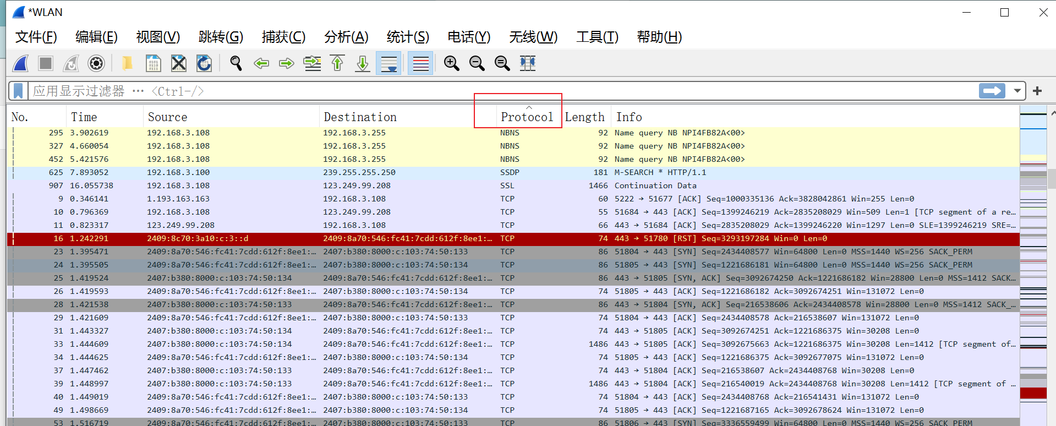Open the 无线(W) menu
The height and width of the screenshot is (426, 1056).
[x=533, y=37]
